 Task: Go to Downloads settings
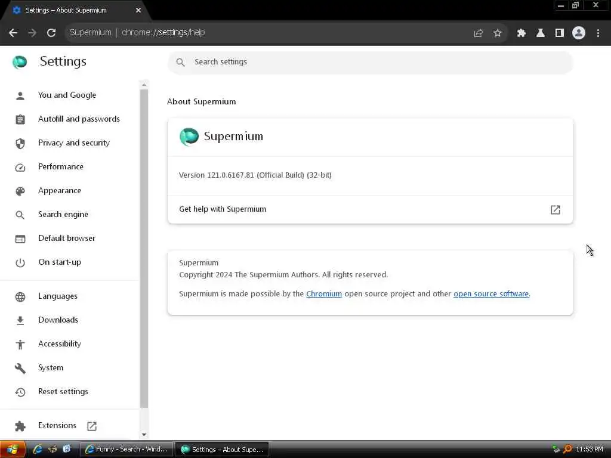[58, 320]
